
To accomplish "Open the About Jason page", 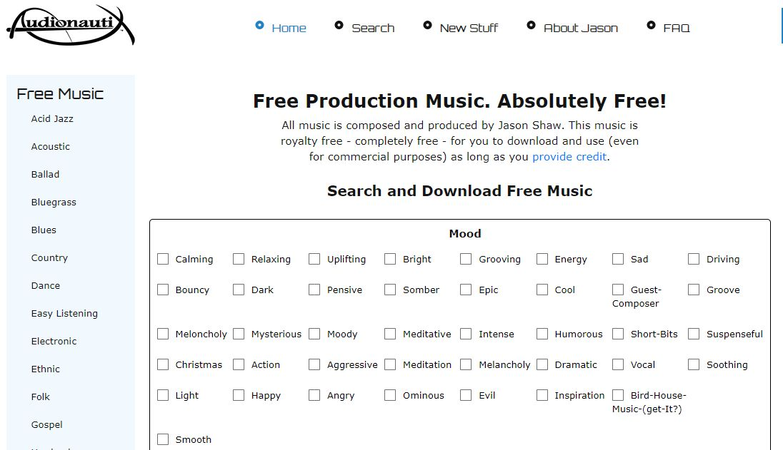I will 580,29.
